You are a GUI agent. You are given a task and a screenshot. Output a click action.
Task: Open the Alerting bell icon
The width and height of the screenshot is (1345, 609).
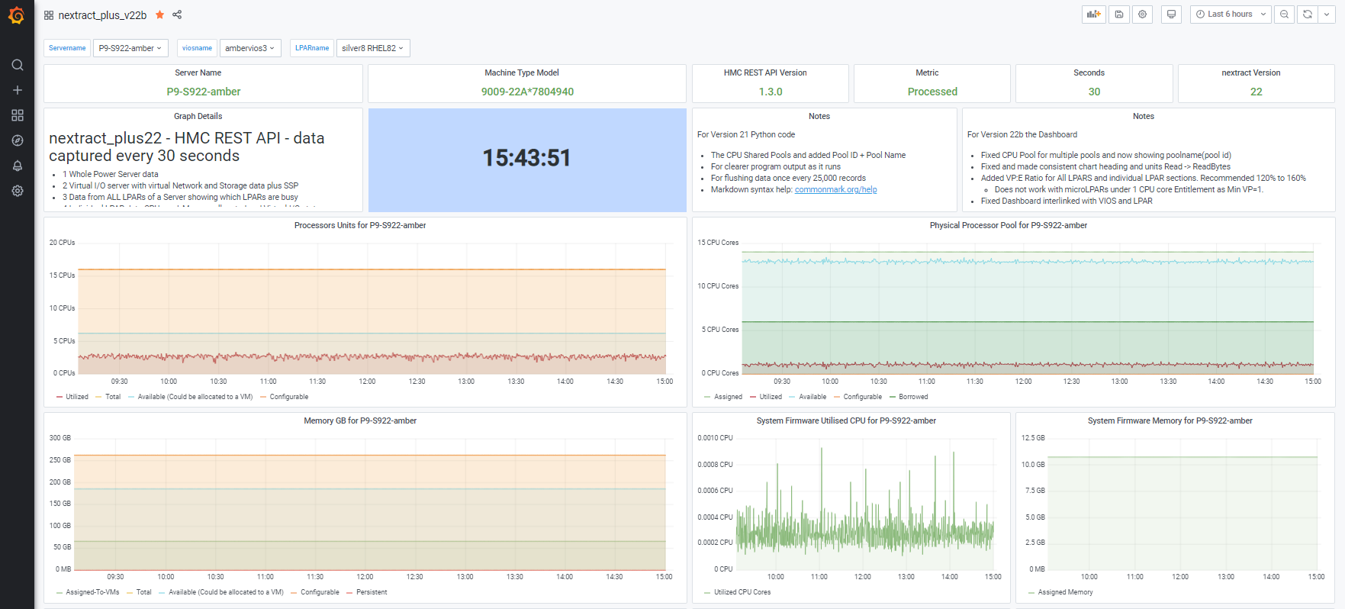click(17, 166)
